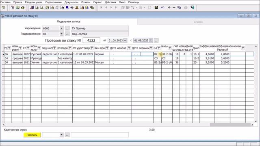Screen dimensions: 260x146
Task: Filter the Пед.наст column
Action: coord(54,48)
